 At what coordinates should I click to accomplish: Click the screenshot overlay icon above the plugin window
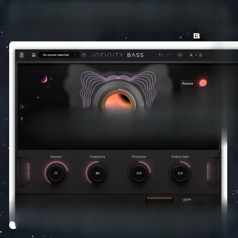[197, 35]
